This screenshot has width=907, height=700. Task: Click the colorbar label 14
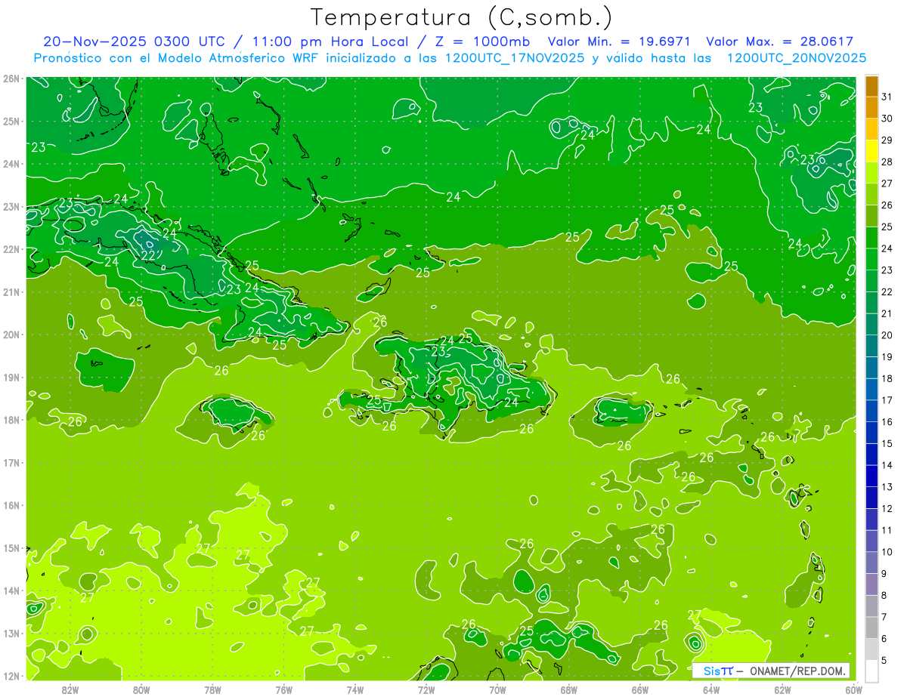point(887,465)
